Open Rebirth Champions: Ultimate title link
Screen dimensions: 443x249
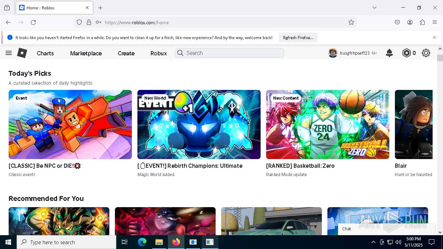tap(190, 166)
